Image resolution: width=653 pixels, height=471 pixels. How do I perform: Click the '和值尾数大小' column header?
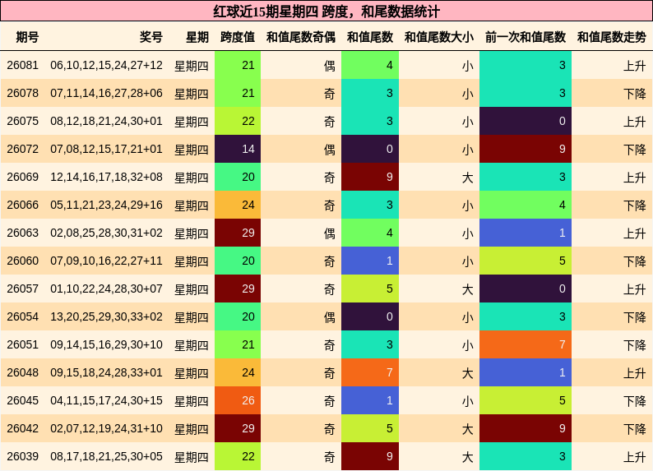[x=439, y=37]
